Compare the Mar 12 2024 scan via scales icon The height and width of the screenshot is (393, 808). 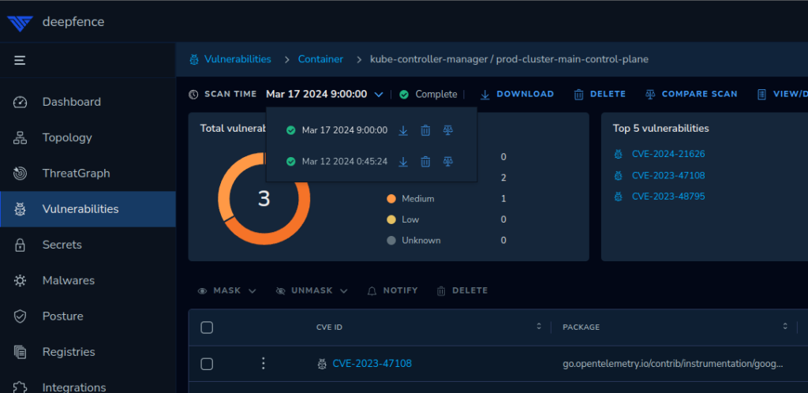448,163
